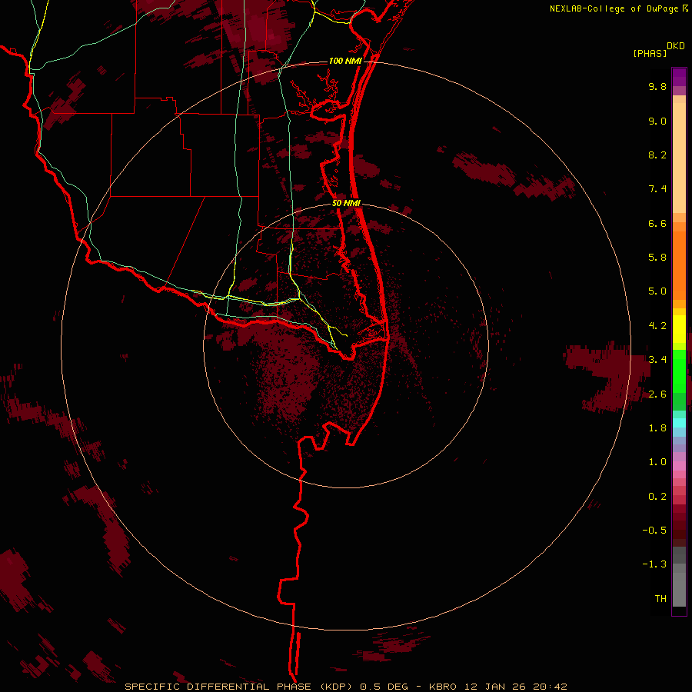
Task: Pick the purple top color bar segment
Action: (679, 77)
